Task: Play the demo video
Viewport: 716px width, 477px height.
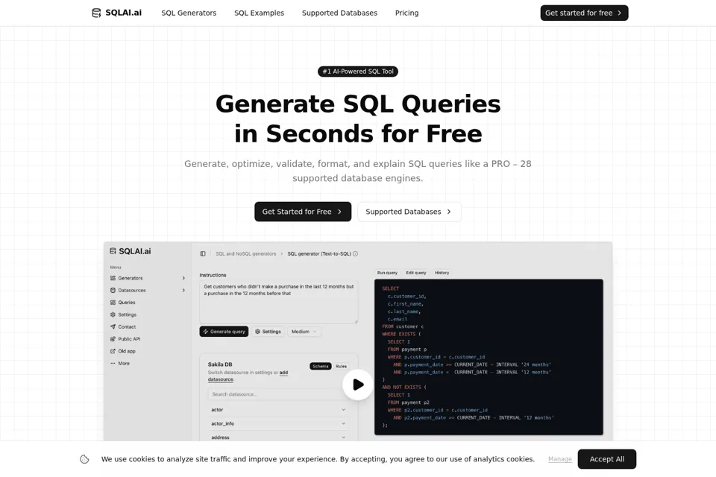Action: click(358, 385)
